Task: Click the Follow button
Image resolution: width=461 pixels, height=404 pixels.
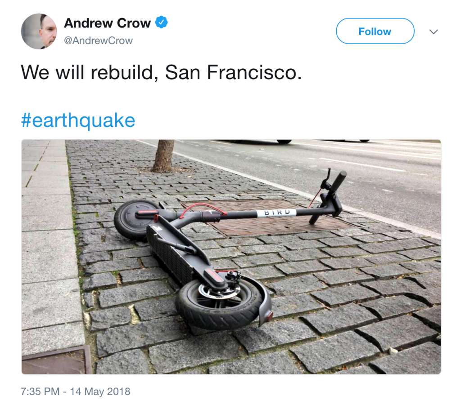Action: [x=375, y=31]
